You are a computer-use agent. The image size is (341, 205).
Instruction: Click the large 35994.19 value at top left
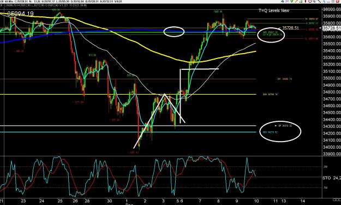[20, 14]
